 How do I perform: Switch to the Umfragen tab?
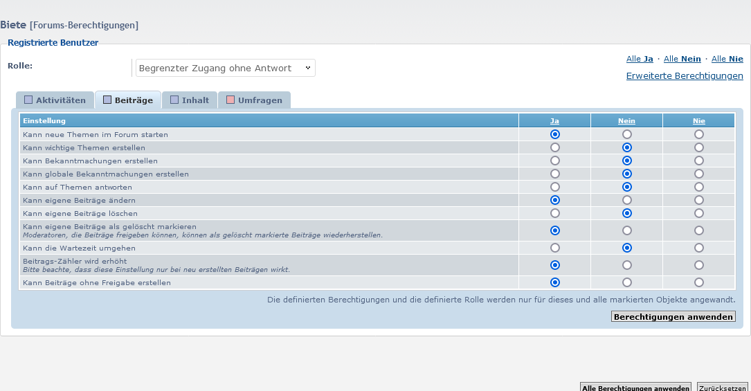click(254, 100)
